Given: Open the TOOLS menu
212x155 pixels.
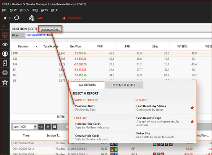Looking at the screenshot, I should (24, 10).
